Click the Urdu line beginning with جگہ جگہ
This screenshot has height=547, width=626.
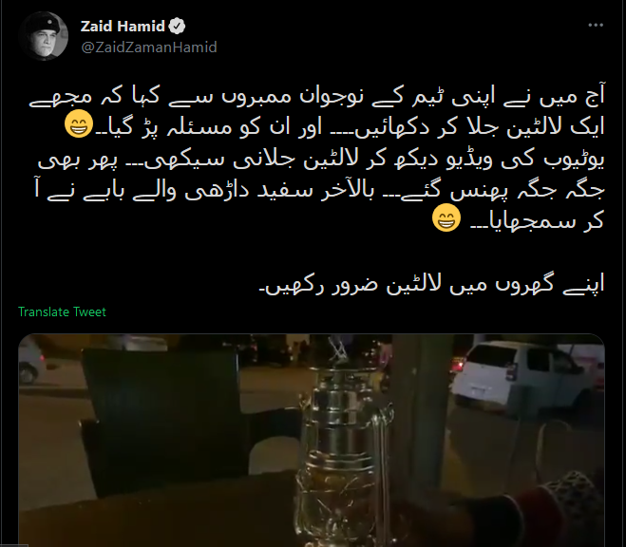(x=319, y=190)
